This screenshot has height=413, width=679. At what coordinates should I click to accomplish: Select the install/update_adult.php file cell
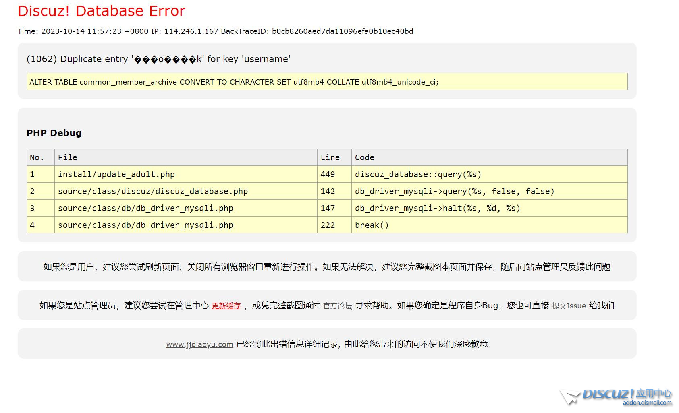point(186,174)
